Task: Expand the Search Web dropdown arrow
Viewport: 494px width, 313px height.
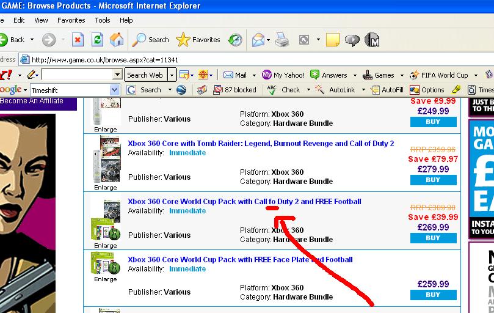Action: pos(172,75)
